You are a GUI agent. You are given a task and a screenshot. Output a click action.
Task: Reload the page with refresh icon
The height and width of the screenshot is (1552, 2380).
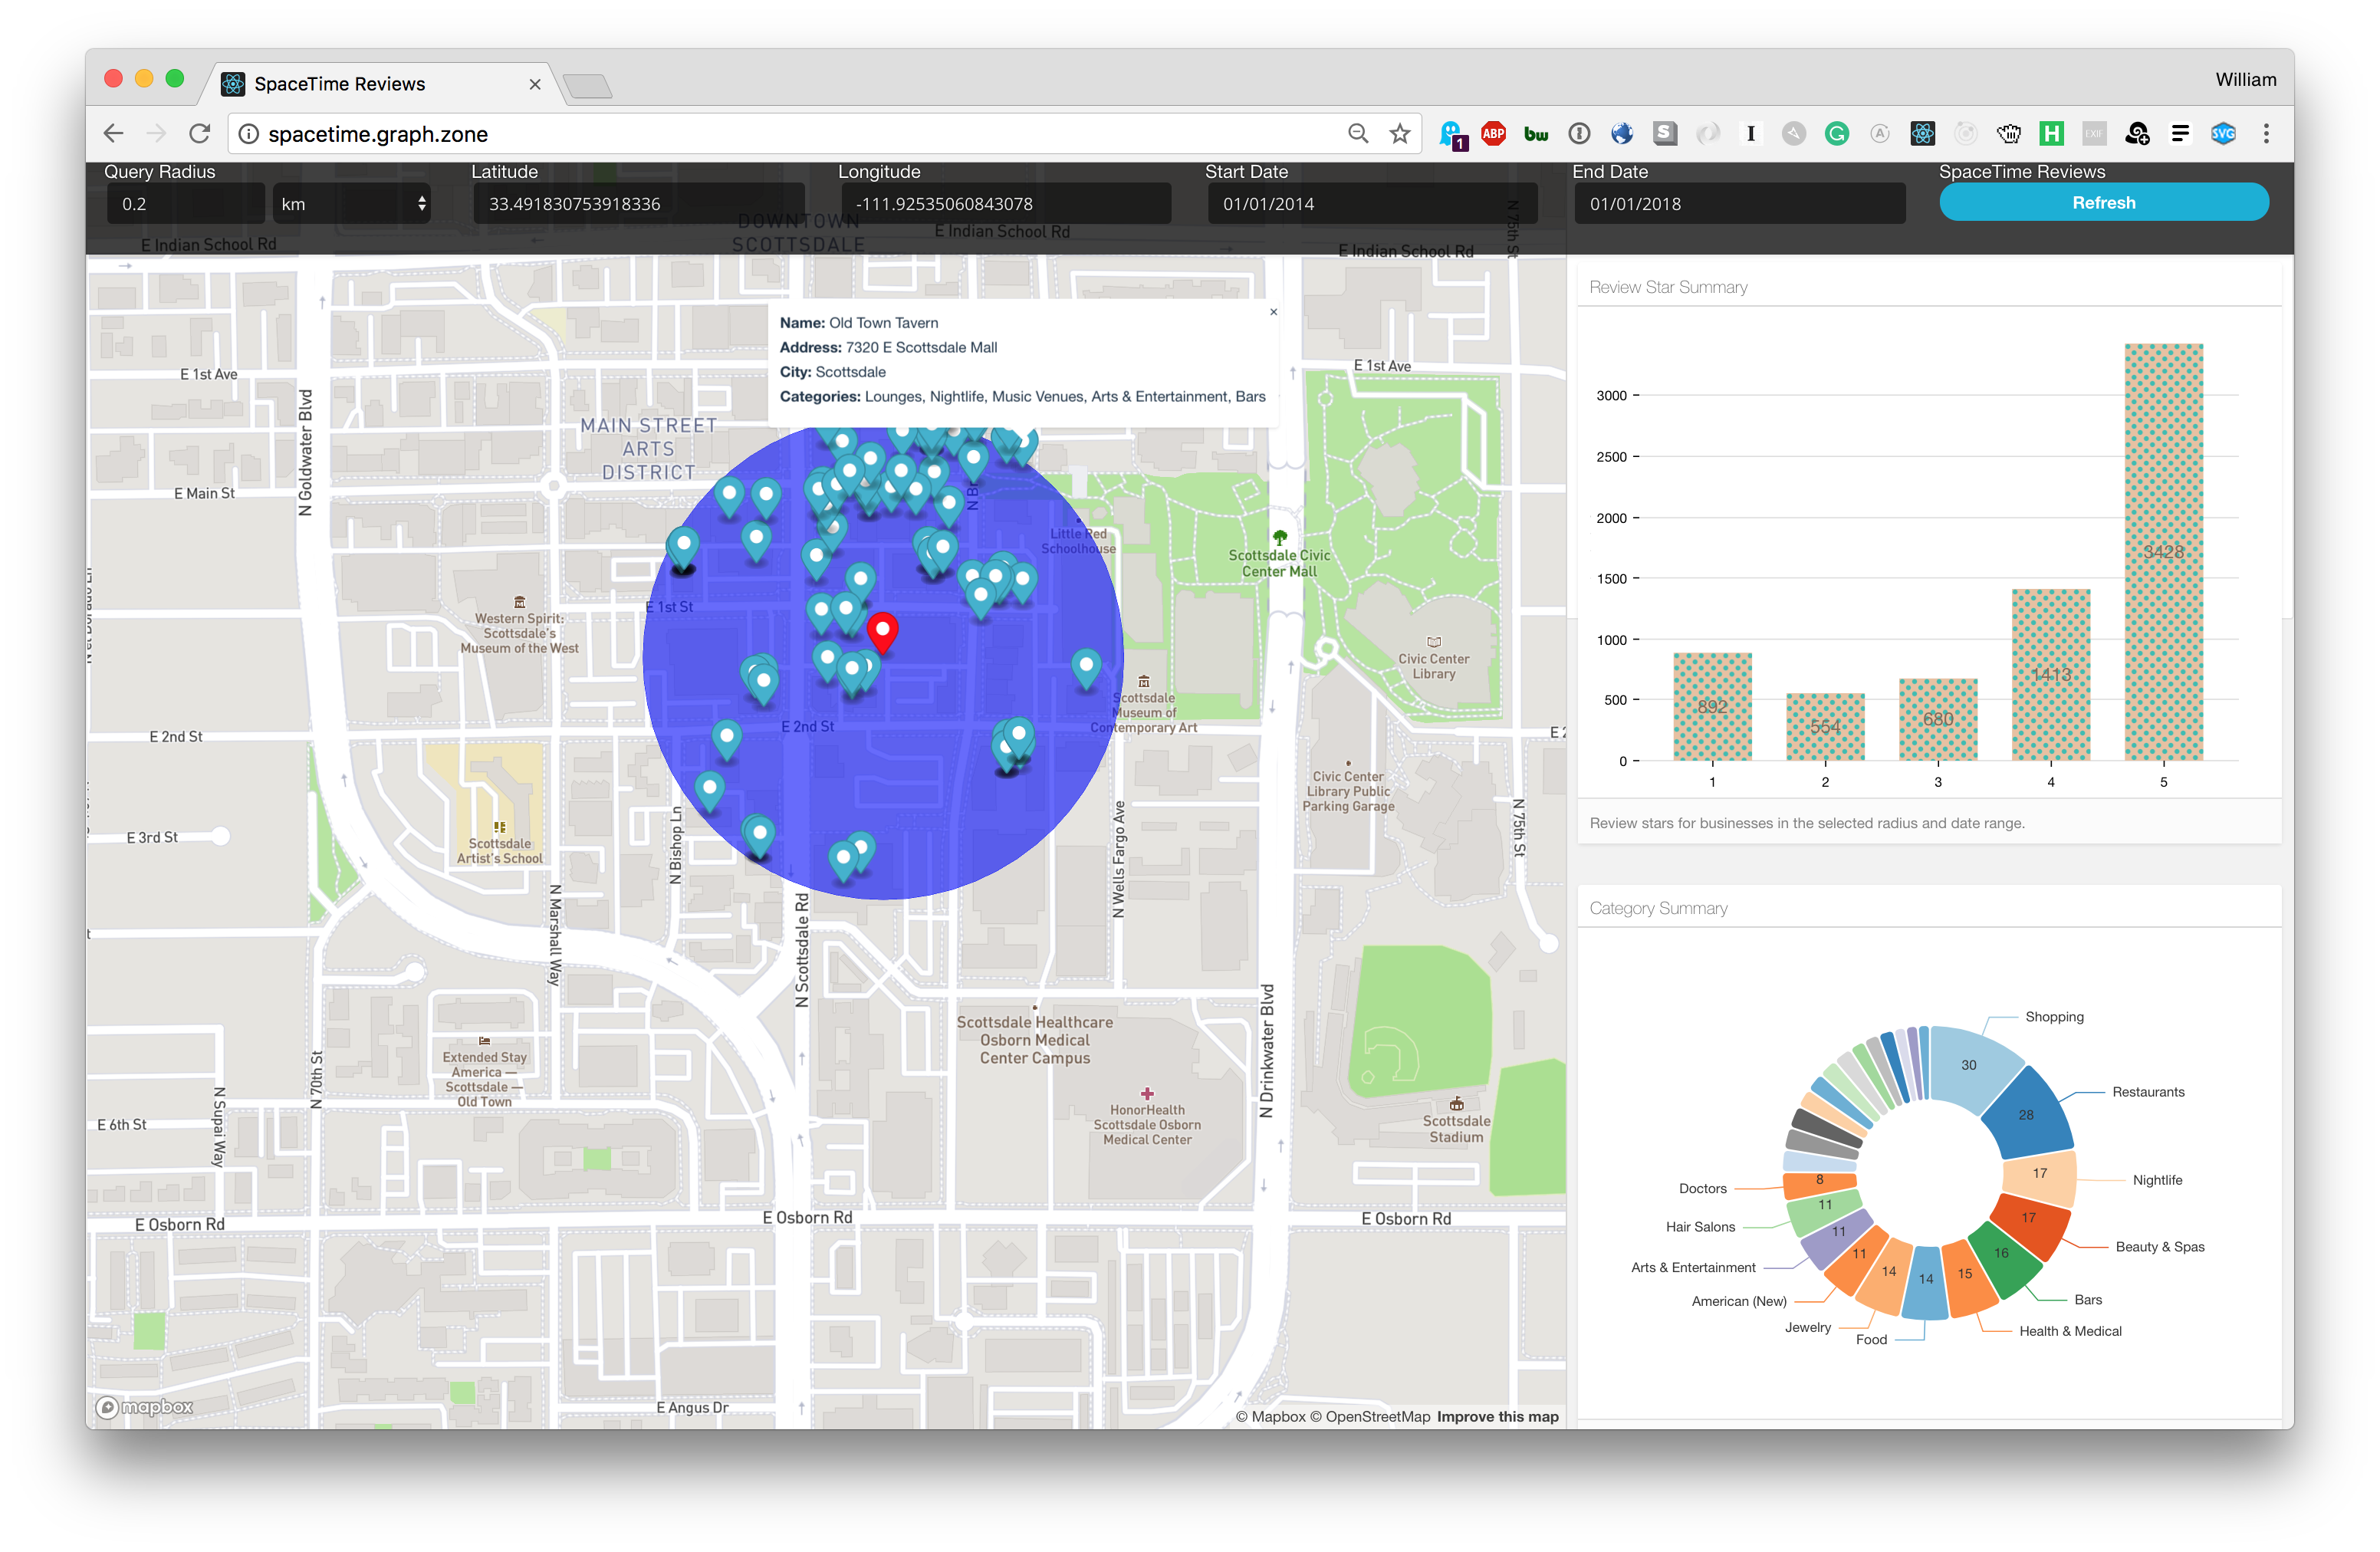pyautogui.click(x=200, y=134)
